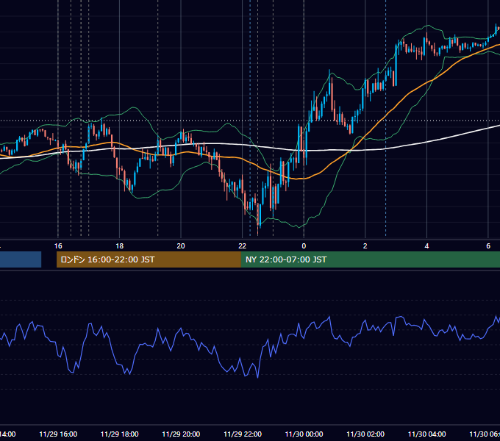The image size is (500, 441).
Task: Click hour label 16 on upper time axis
Action: (58, 246)
